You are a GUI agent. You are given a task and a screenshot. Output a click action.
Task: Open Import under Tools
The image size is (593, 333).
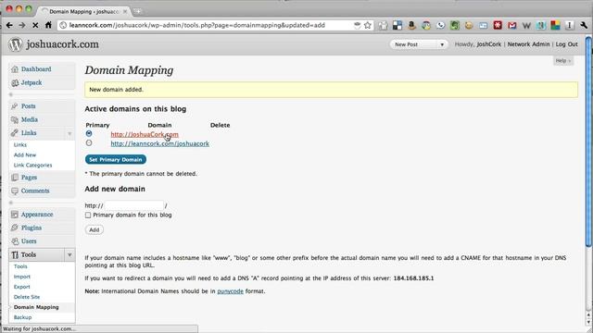click(22, 277)
